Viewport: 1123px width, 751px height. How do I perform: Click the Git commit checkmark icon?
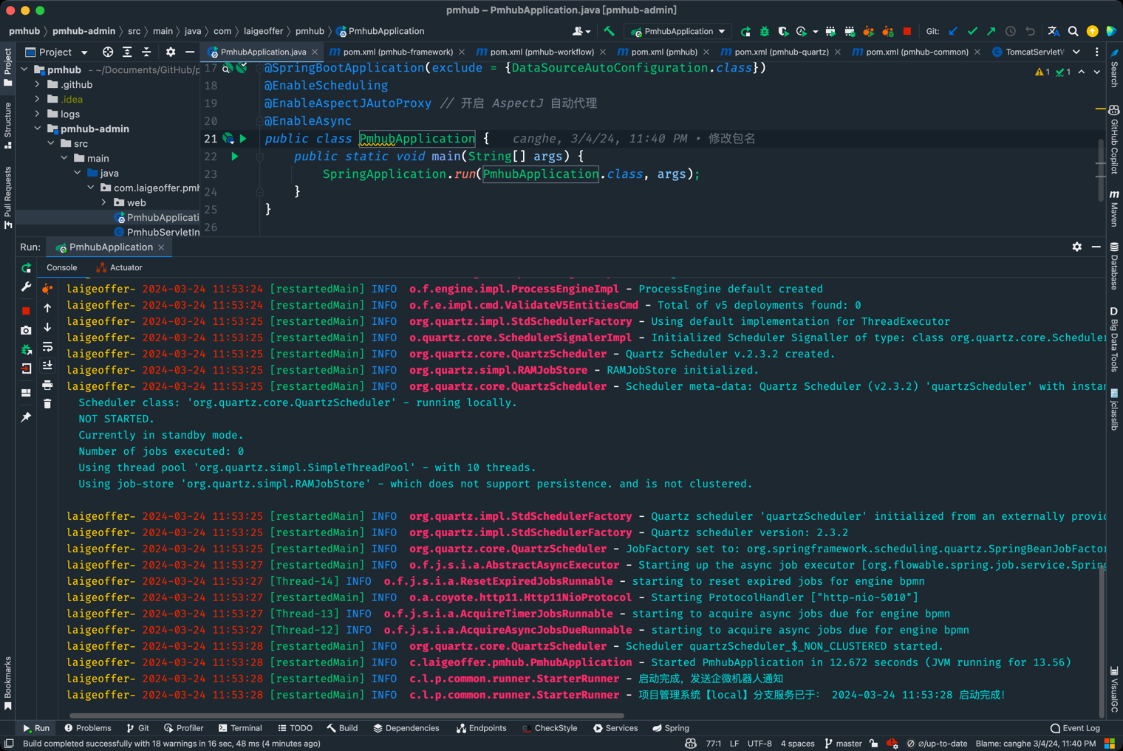click(x=972, y=31)
